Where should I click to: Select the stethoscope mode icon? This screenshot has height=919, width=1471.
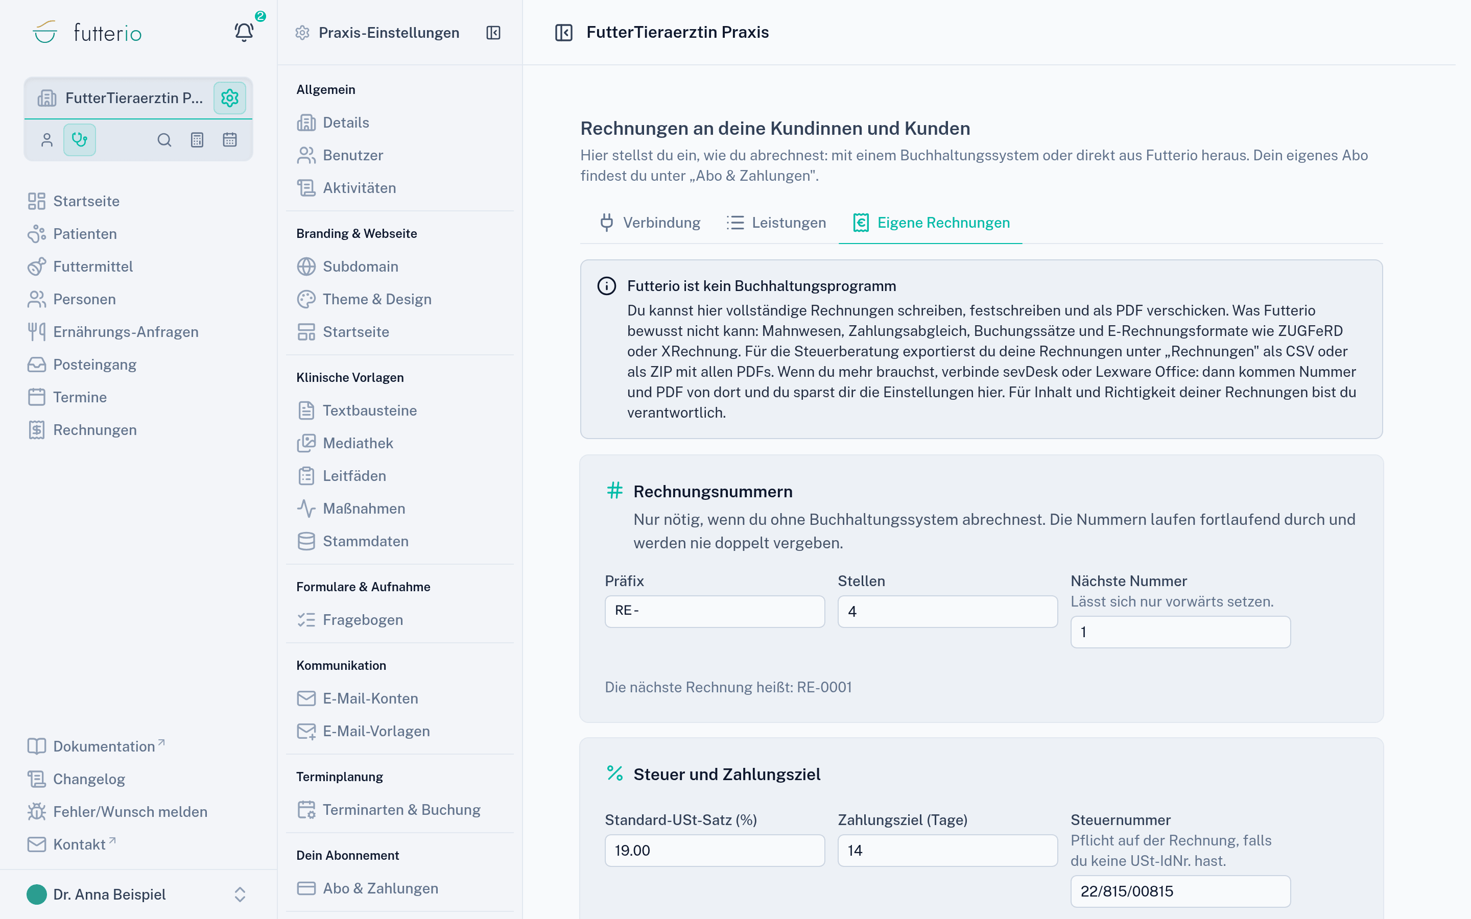80,140
